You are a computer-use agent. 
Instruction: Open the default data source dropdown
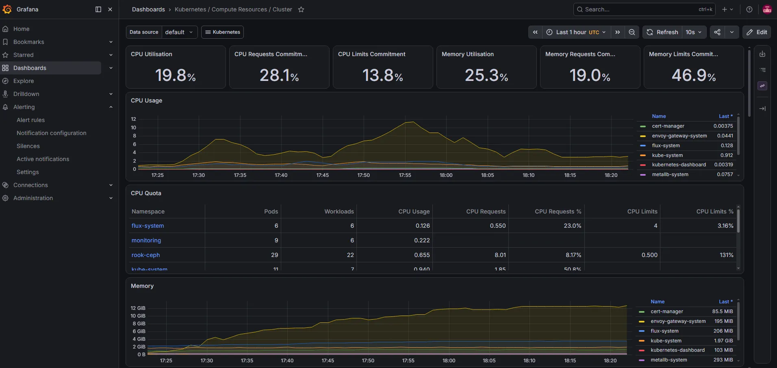(180, 32)
